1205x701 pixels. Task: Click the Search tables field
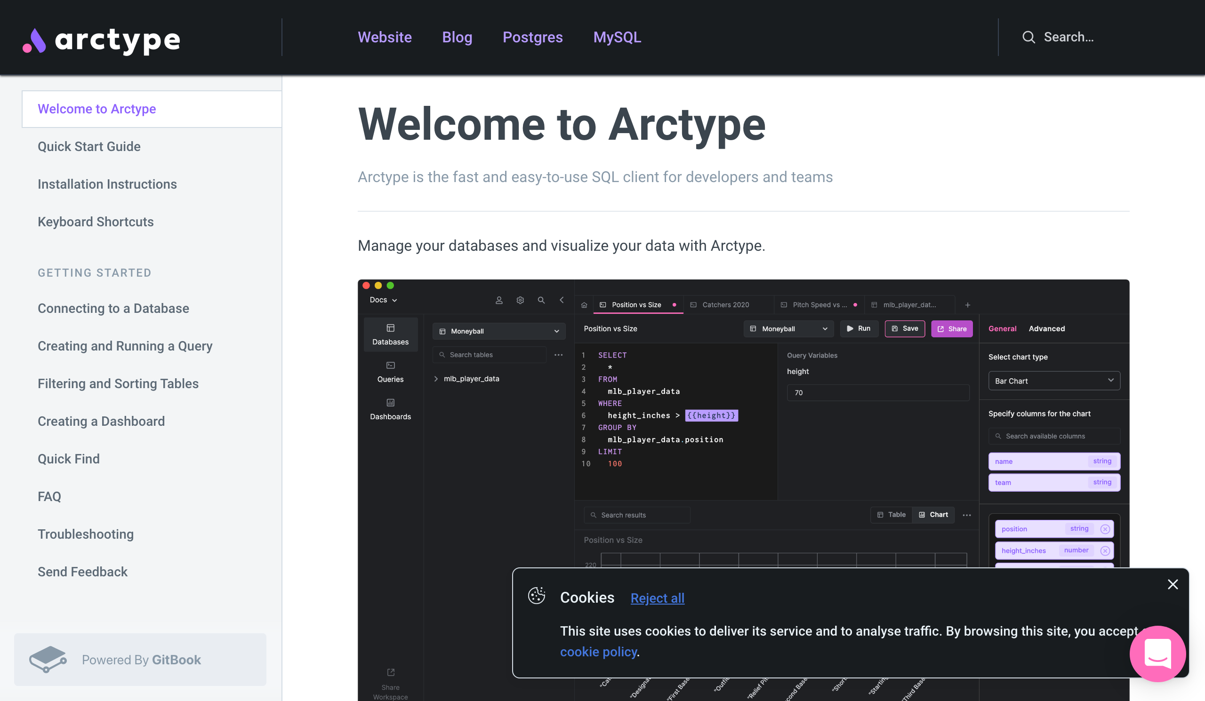click(489, 355)
